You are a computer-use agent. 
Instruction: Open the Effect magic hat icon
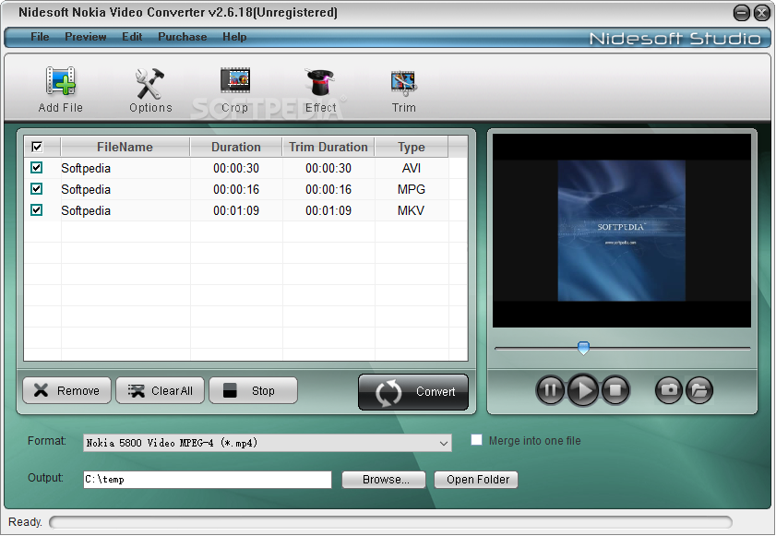[319, 82]
